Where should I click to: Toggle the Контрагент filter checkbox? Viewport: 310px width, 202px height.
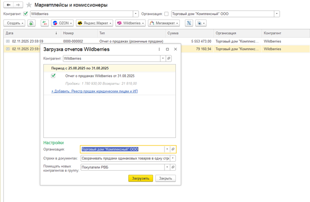26,13
